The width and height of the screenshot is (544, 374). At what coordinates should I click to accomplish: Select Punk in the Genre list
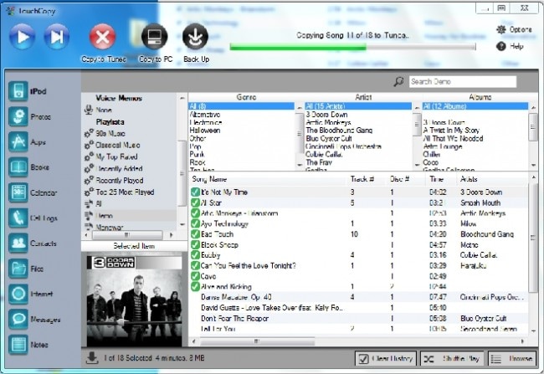point(197,155)
